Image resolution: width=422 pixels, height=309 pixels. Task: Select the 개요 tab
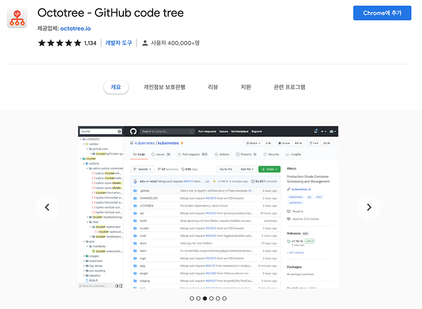116,87
